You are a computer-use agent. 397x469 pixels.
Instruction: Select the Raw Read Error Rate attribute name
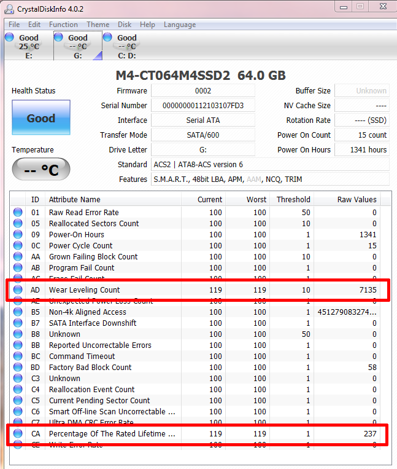(x=84, y=212)
